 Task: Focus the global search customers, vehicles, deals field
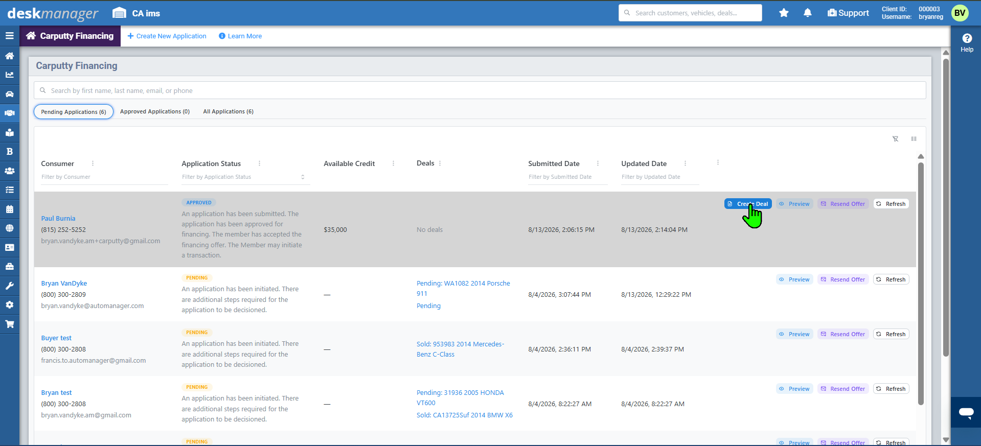(x=690, y=13)
